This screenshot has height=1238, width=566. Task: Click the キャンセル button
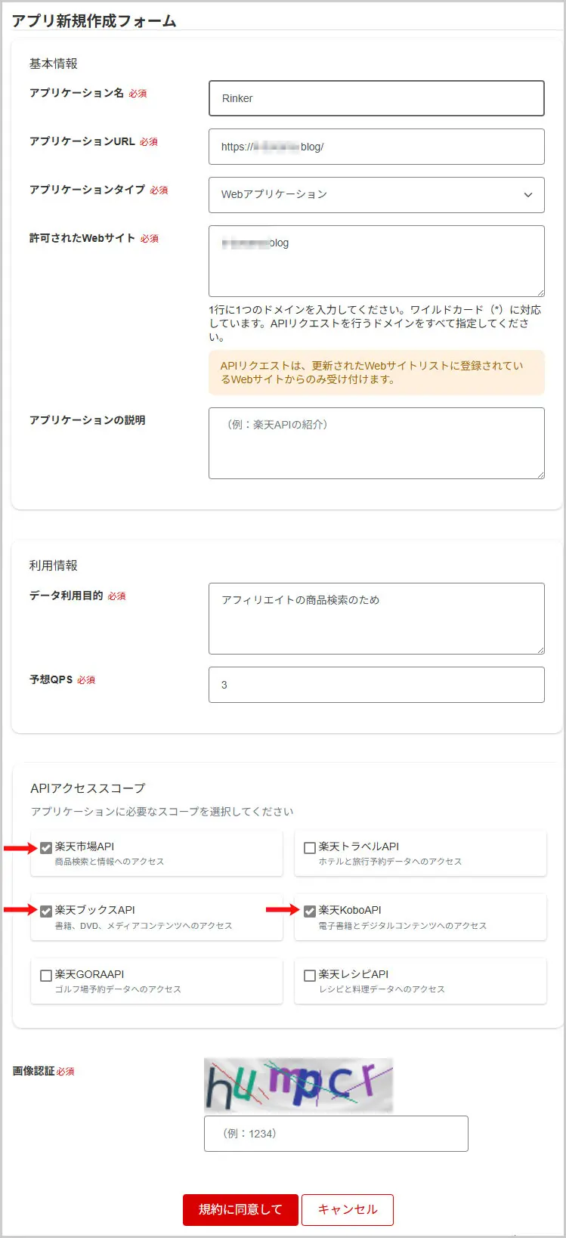[347, 1209]
